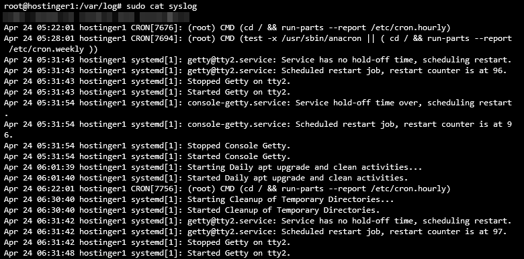Image resolution: width=524 pixels, height=259 pixels.
Task: Click 'Starting Cleanup of Temporary Directories' line
Action: click(199, 199)
